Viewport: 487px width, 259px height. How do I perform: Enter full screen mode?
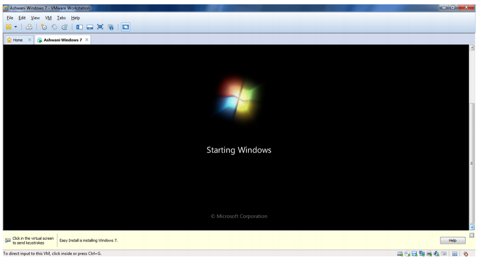(x=100, y=27)
